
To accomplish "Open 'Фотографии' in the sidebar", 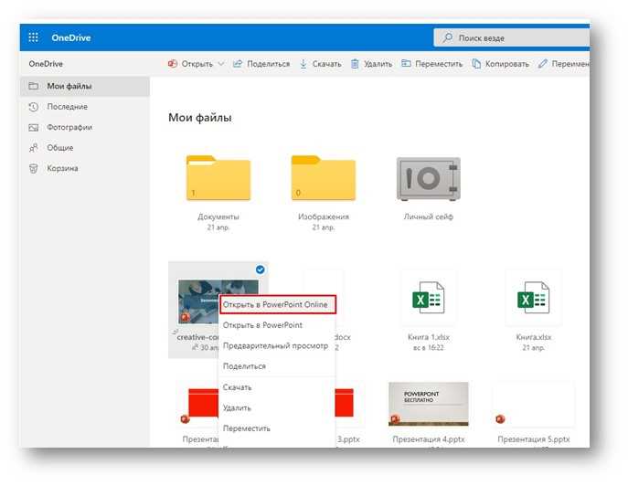I will tap(69, 127).
